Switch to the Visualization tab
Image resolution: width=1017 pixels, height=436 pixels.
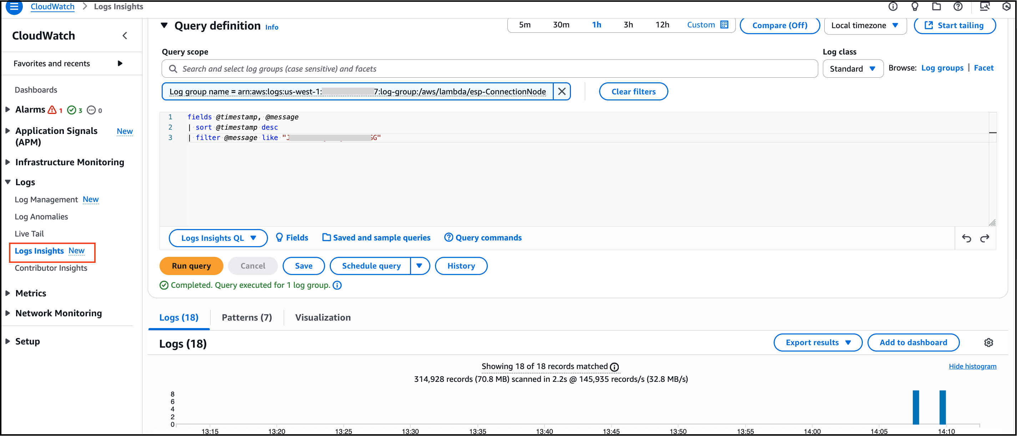323,318
